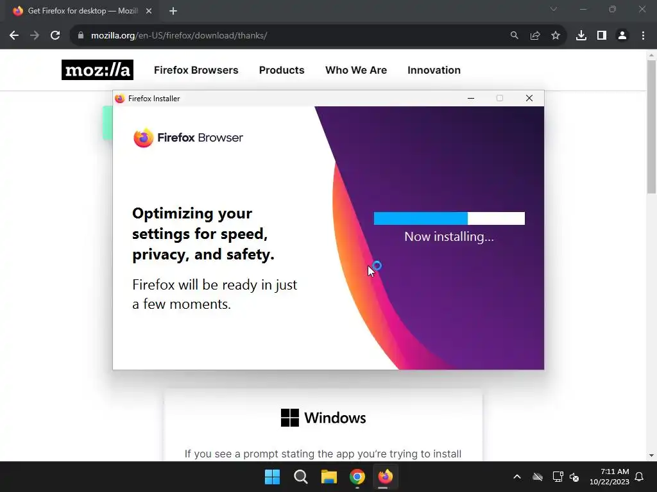Click the Firefox Browser logo in installer
Screen dimensions: 657x492
[188, 138]
